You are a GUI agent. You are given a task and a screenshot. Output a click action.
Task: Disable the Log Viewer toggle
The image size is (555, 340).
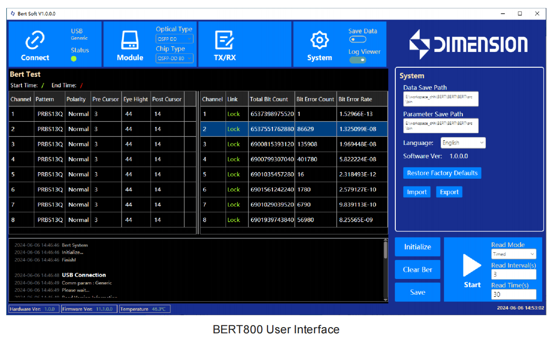(358, 61)
